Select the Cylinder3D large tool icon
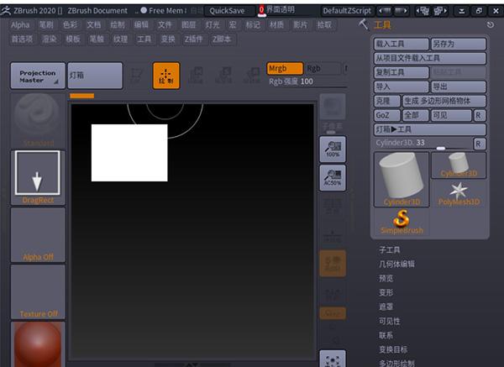 tap(401, 179)
